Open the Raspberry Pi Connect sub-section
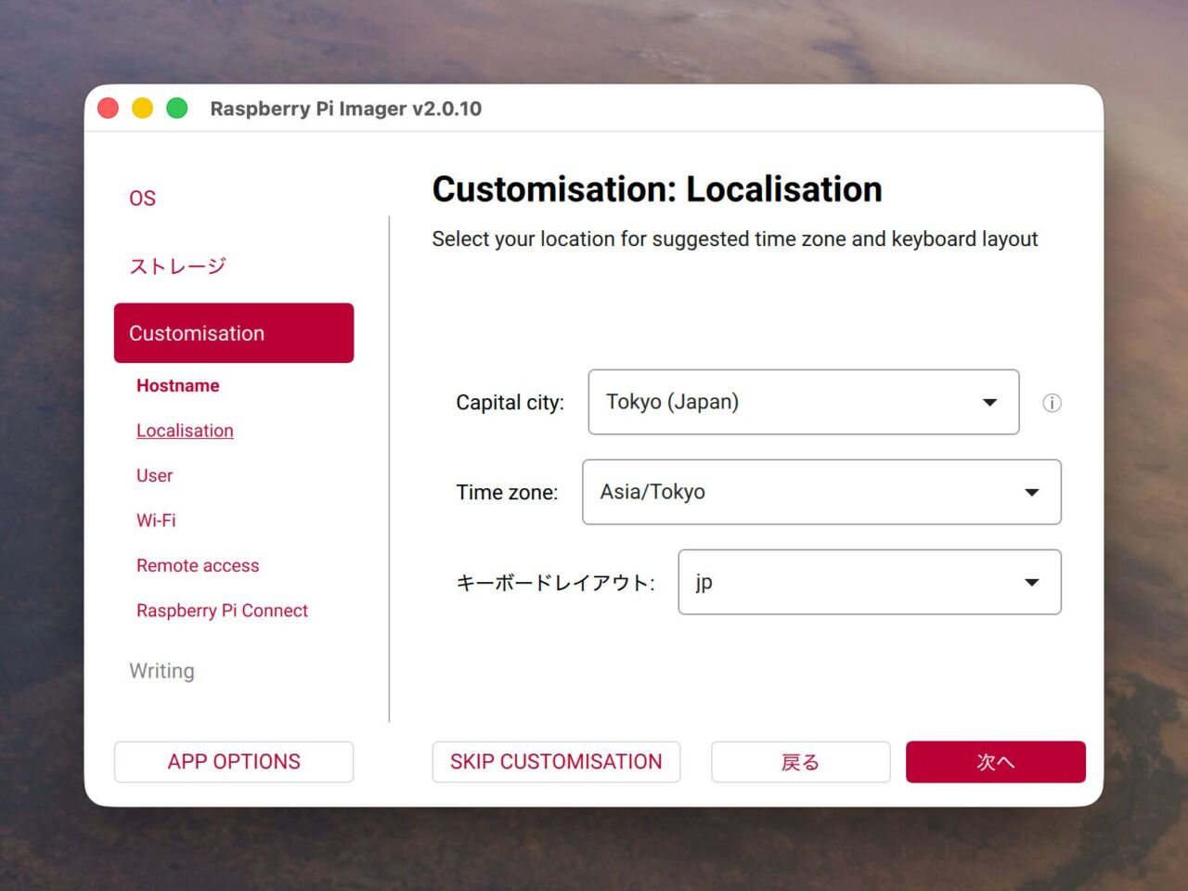1188x891 pixels. [x=222, y=611]
